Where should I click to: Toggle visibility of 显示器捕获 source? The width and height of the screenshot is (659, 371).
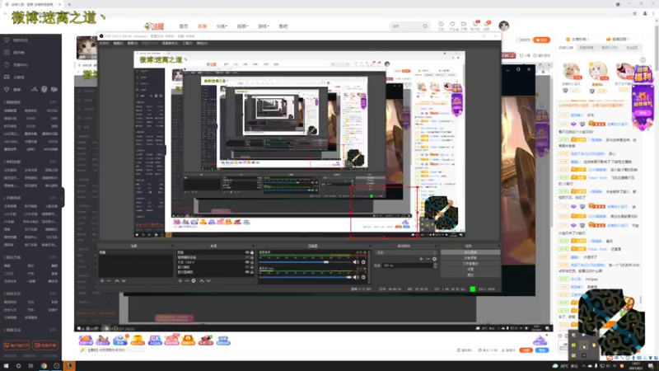[x=247, y=272]
